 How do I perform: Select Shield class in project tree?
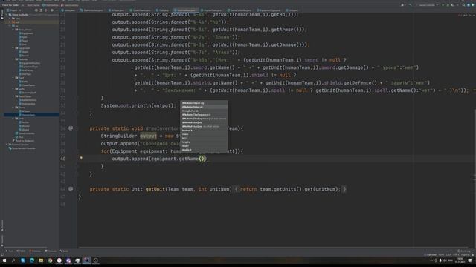click(23, 52)
